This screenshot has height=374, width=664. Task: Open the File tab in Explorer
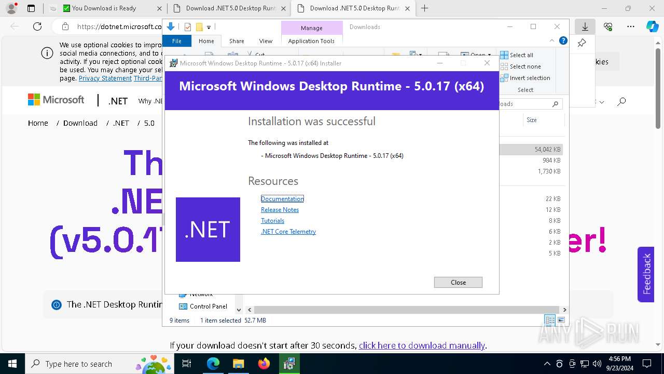177,41
